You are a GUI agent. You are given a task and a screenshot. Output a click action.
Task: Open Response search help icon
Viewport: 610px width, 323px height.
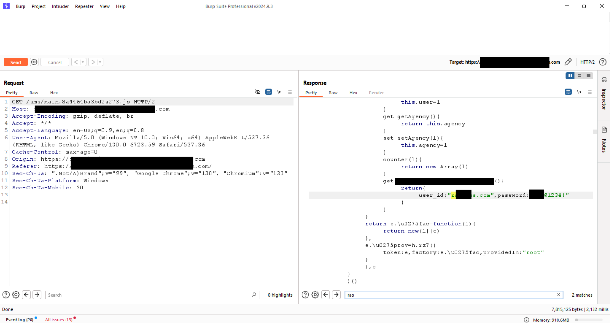click(x=305, y=295)
